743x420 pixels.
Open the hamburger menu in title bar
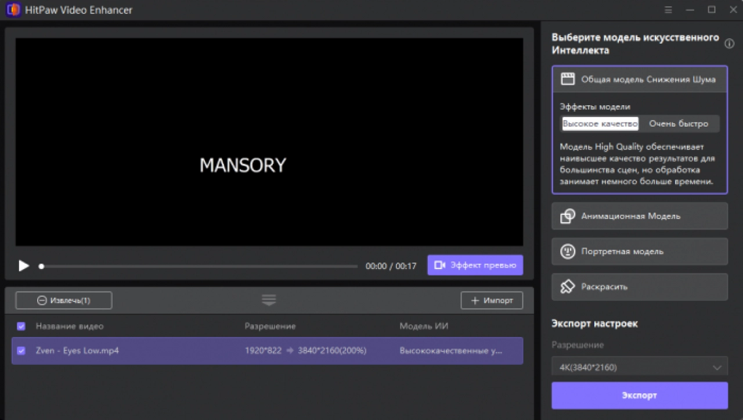(668, 10)
